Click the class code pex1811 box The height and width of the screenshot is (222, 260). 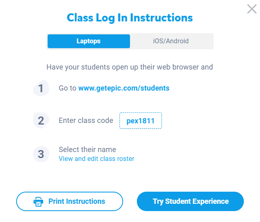click(140, 121)
